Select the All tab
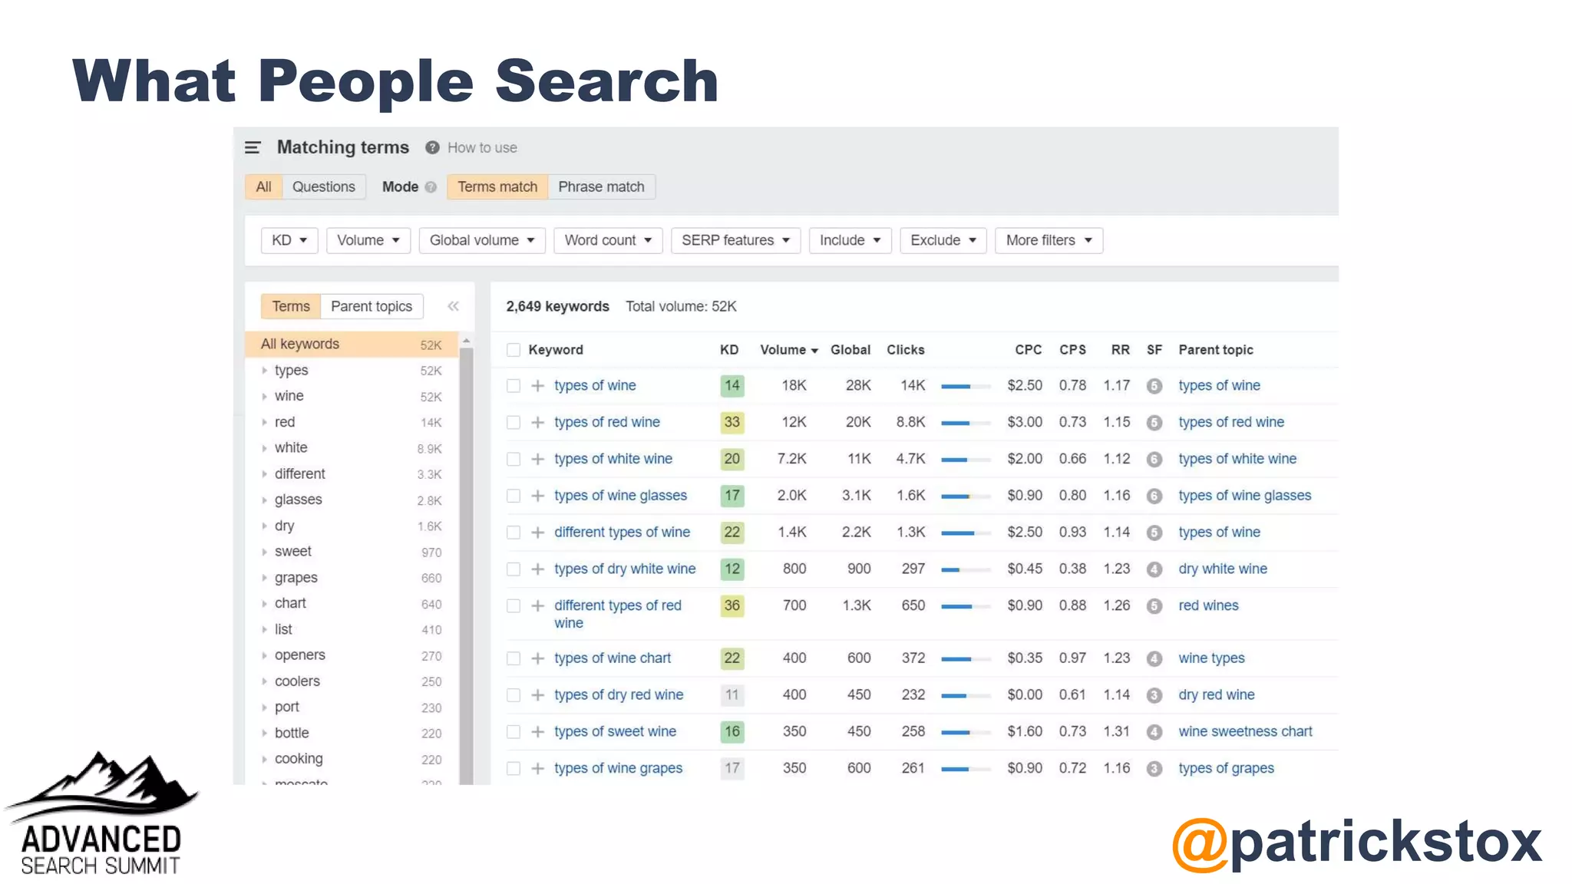1572x884 pixels. (263, 187)
